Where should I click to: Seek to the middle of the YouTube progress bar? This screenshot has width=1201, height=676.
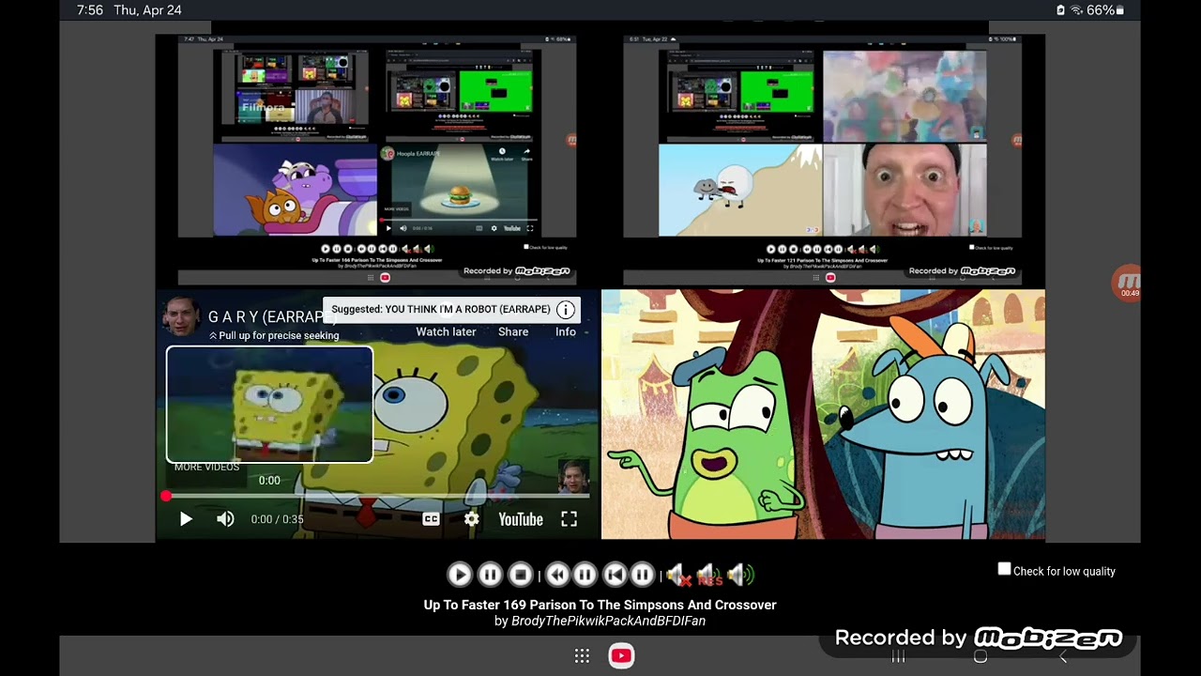coord(377,496)
